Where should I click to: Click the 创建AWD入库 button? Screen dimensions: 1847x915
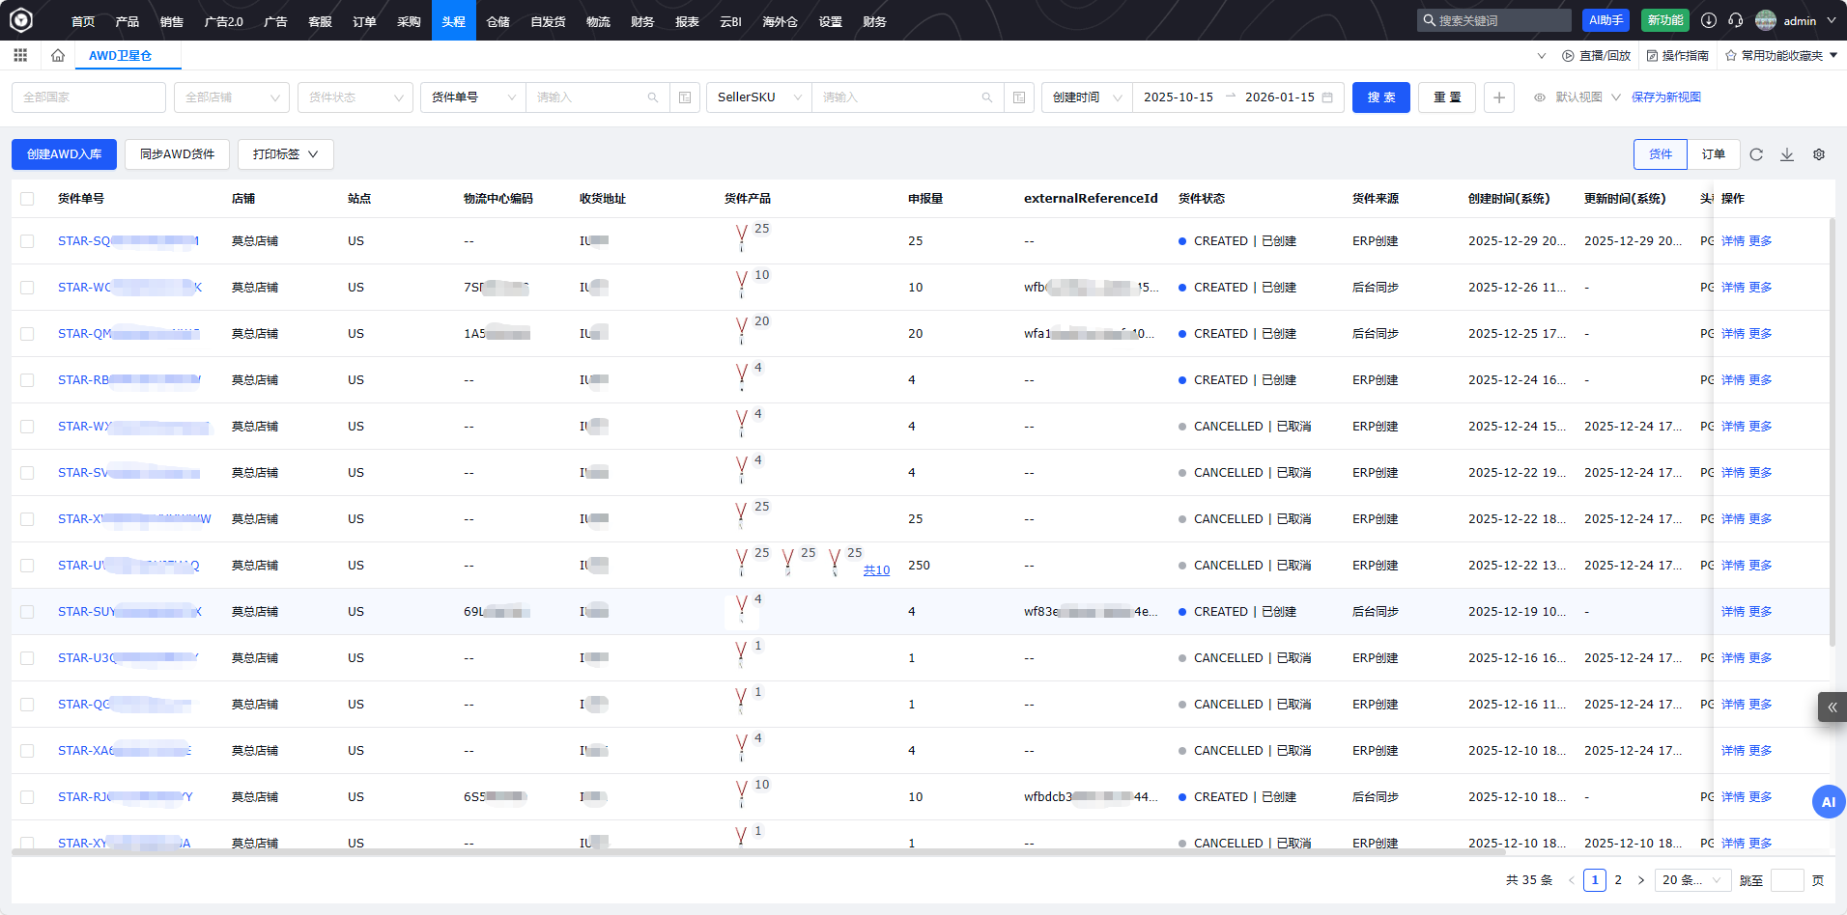[x=64, y=154]
